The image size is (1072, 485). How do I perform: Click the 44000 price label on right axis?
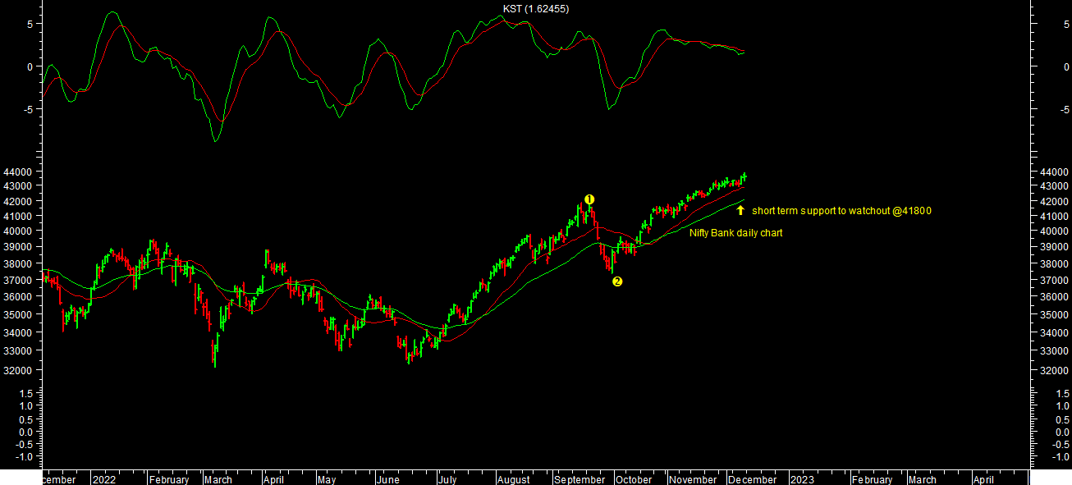coord(1053,172)
